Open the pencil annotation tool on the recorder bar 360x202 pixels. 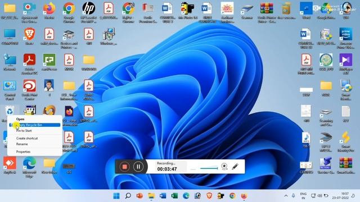[x=235, y=167]
